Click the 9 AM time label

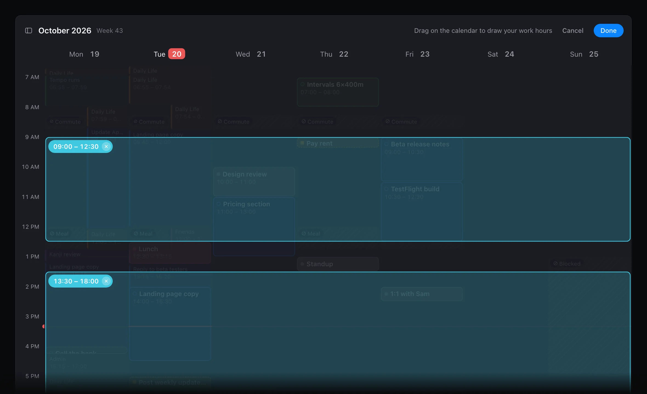[32, 137]
